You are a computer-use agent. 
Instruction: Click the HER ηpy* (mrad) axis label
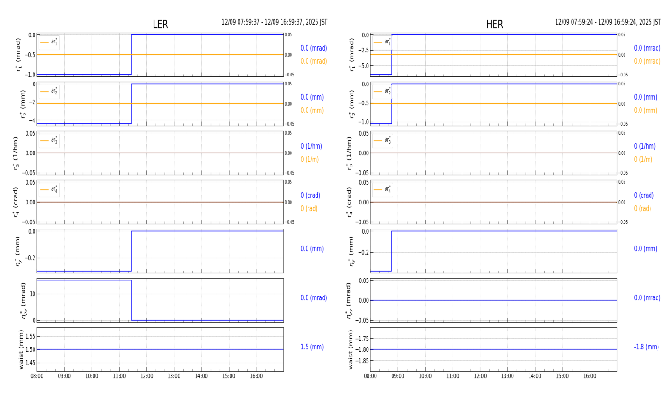pos(349,300)
